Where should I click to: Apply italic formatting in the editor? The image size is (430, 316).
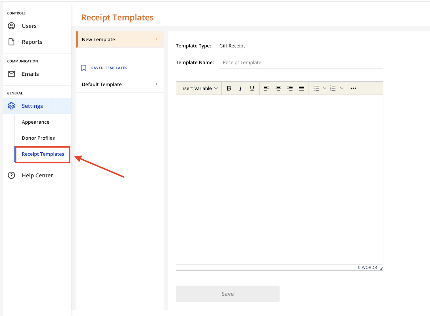240,88
